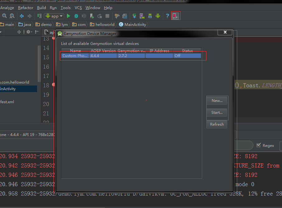Click the Replace icon in toolbar

pyautogui.click(x=12, y=16)
